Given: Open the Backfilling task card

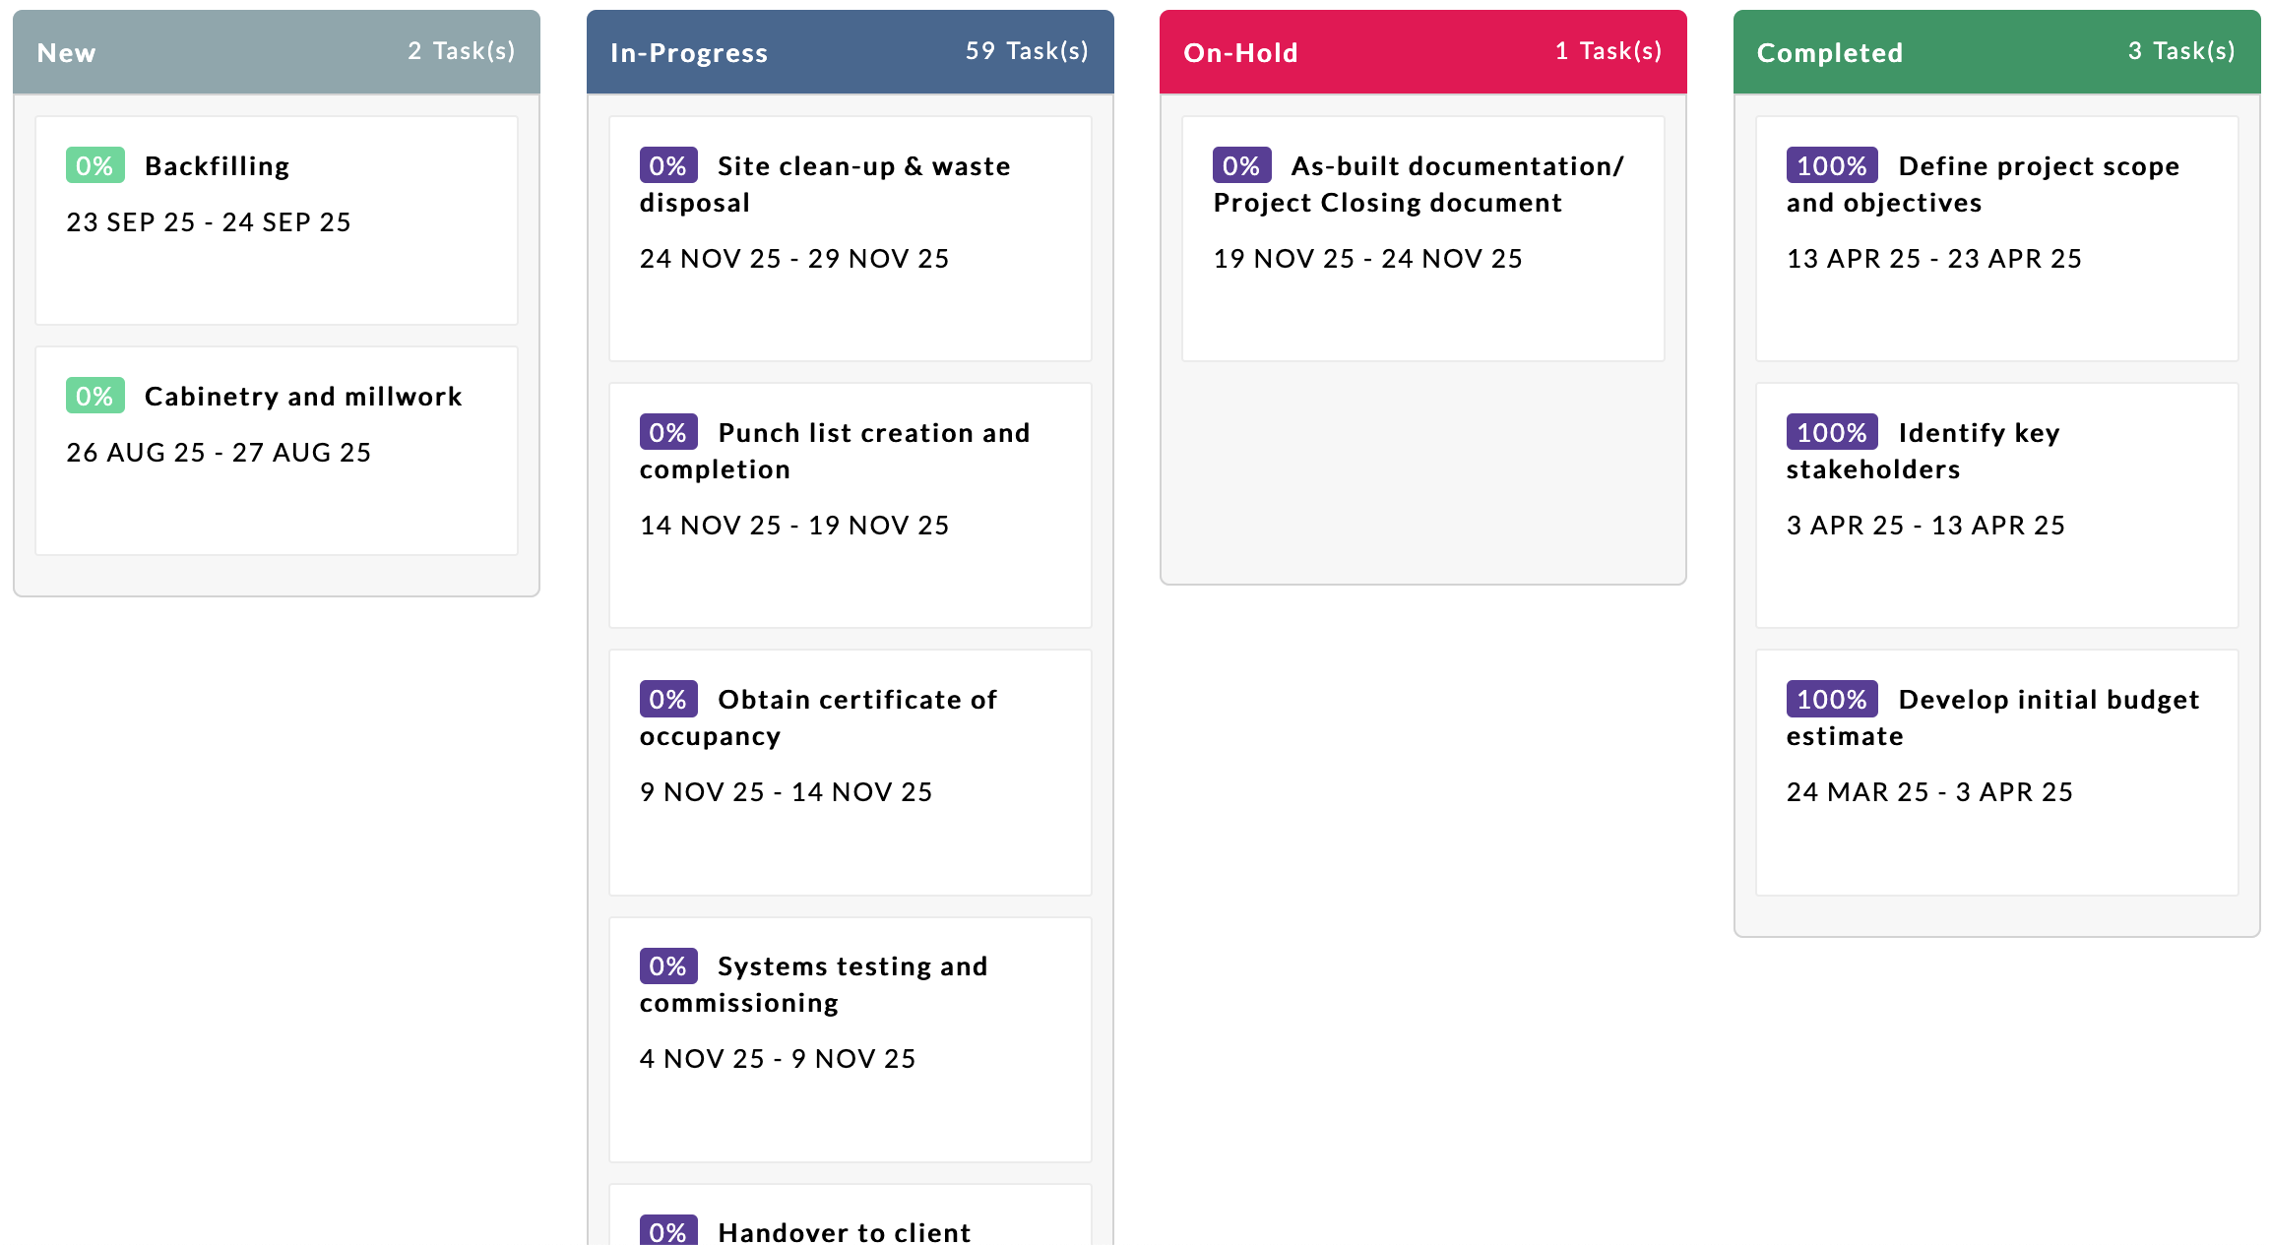Looking at the screenshot, I should click(x=276, y=220).
